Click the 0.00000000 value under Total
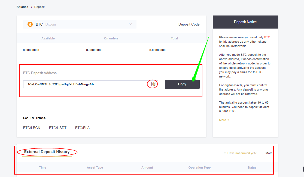304x177 pixels. point(157,50)
